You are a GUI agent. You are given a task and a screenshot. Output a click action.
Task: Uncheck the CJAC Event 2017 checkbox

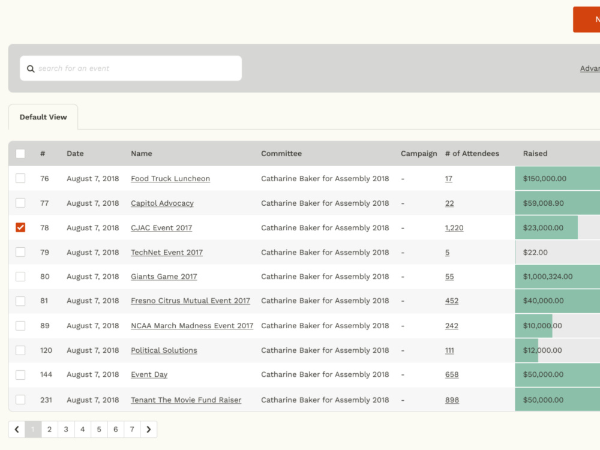20,227
